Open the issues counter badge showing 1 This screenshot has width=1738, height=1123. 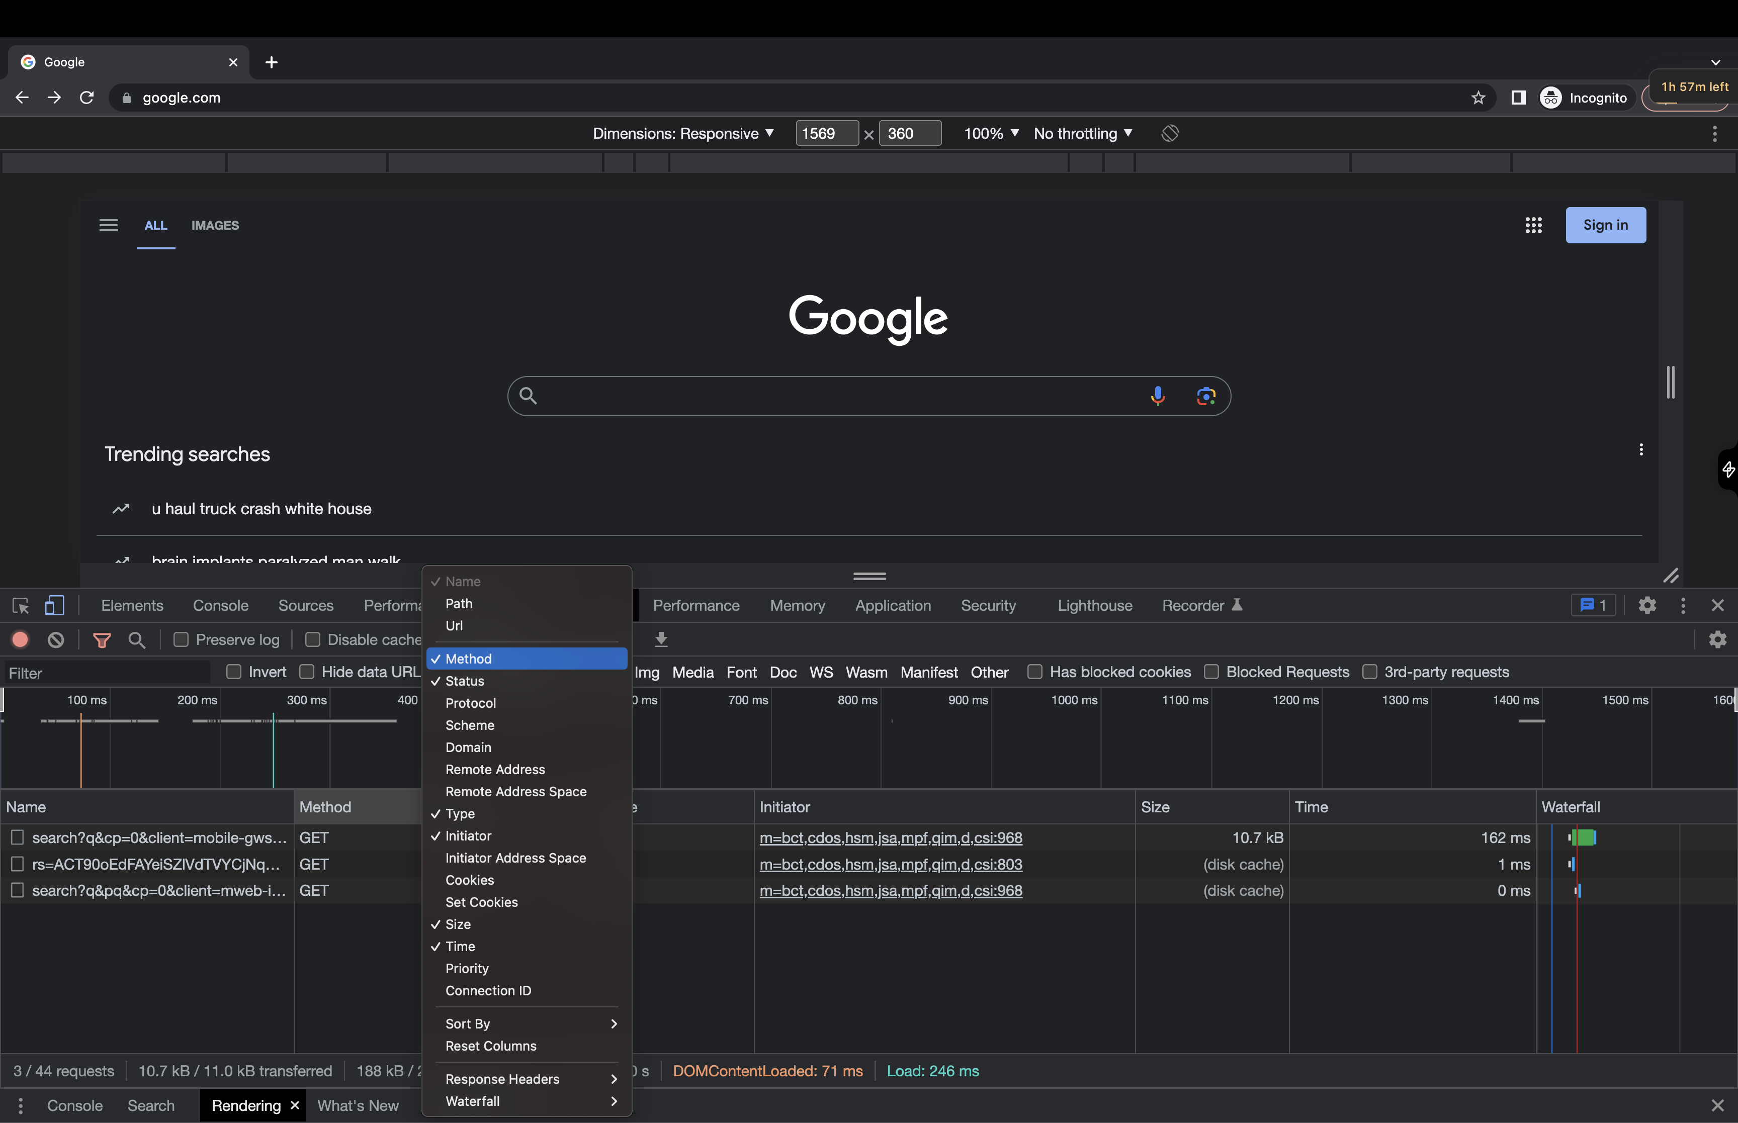click(x=1593, y=605)
